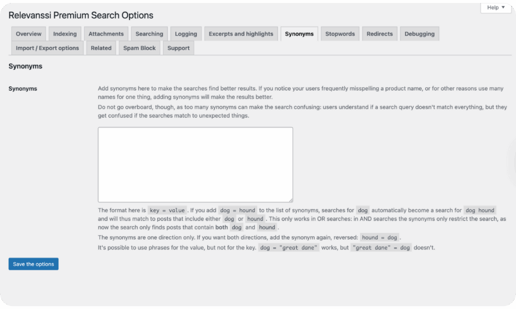This screenshot has width=516, height=309.
Task: Select the Logging tab
Action: [186, 34]
